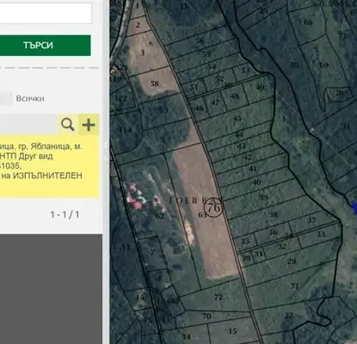
Task: Click the circled parcel number 76 on map
Action: coord(213,207)
